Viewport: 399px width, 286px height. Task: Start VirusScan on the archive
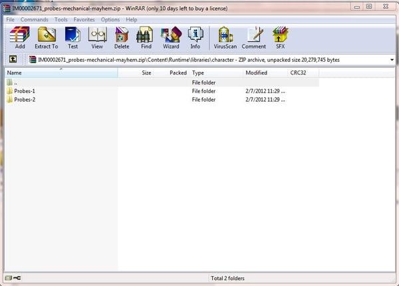(225, 38)
